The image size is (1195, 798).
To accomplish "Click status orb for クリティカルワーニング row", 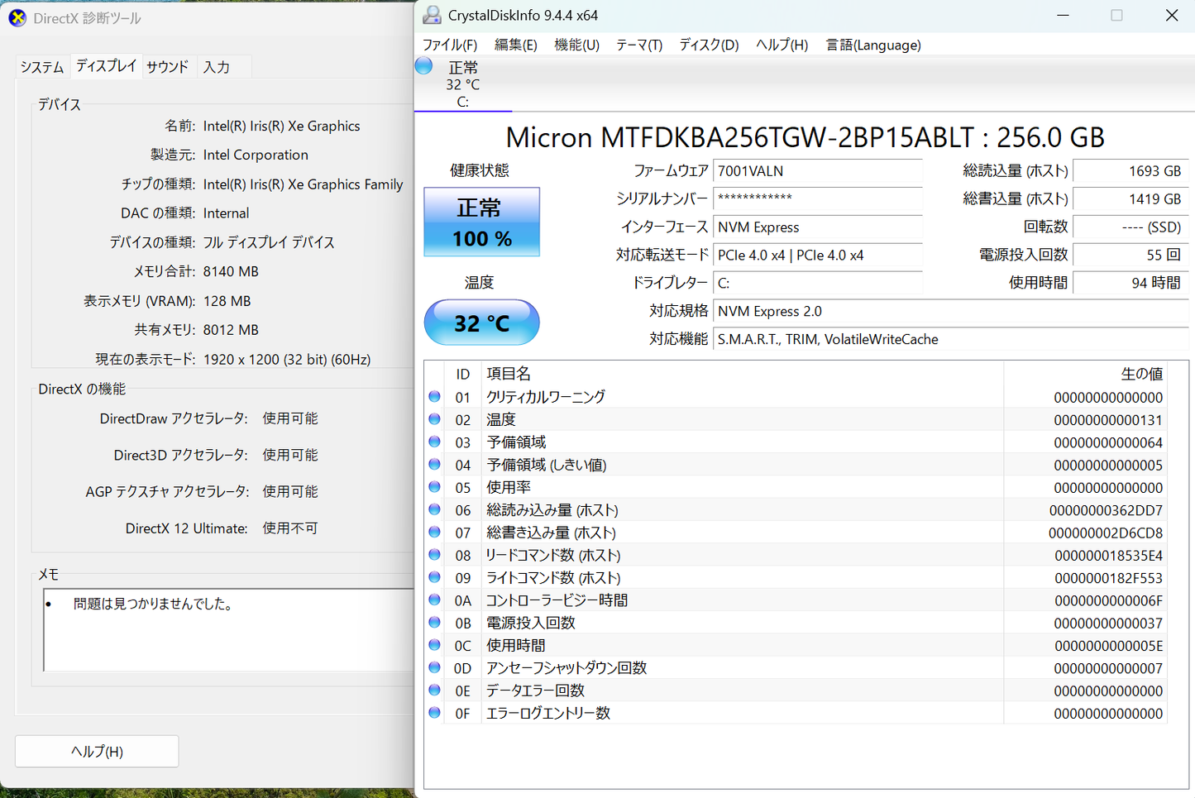I will tap(434, 397).
